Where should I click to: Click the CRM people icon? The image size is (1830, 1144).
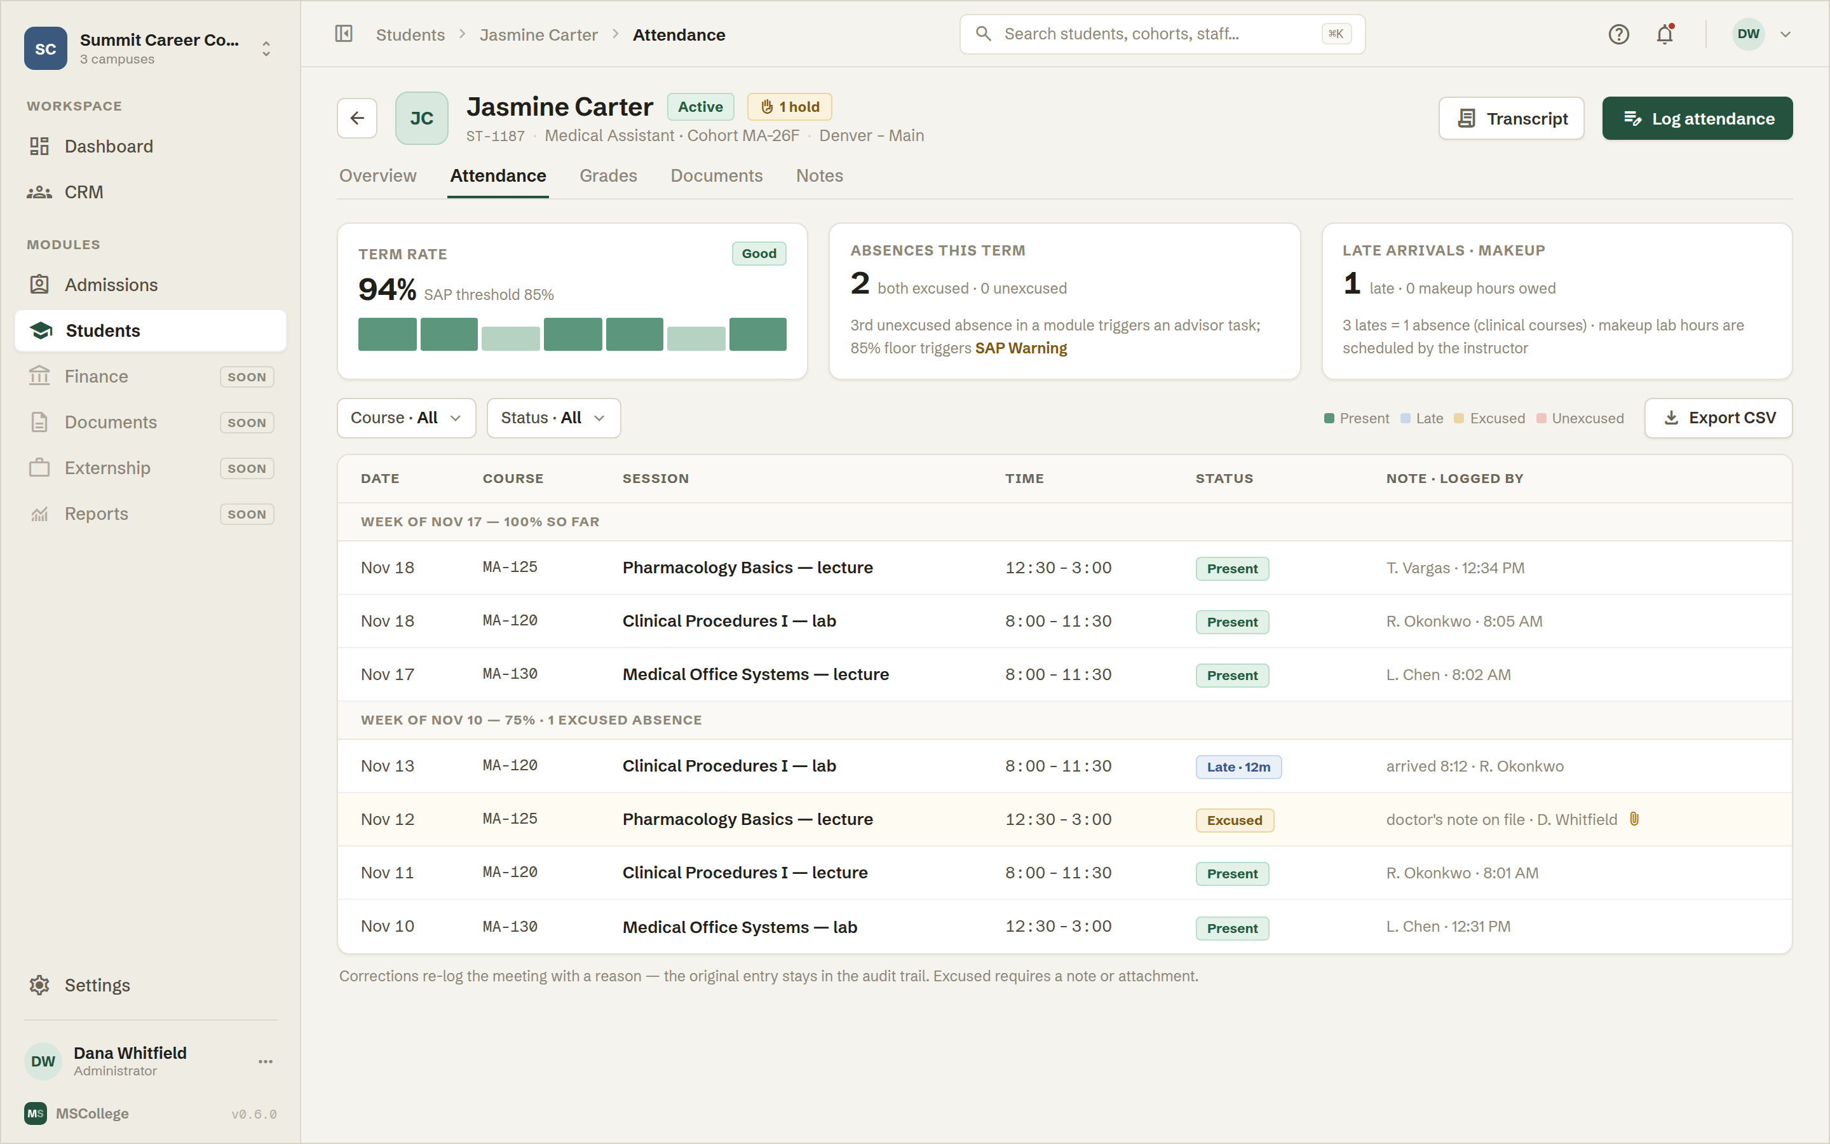tap(39, 192)
